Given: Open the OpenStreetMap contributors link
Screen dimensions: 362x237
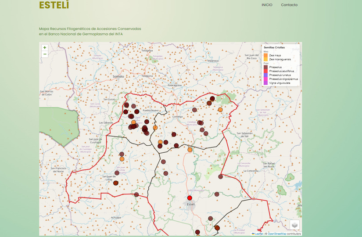Looking at the screenshot, I should pos(284,234).
